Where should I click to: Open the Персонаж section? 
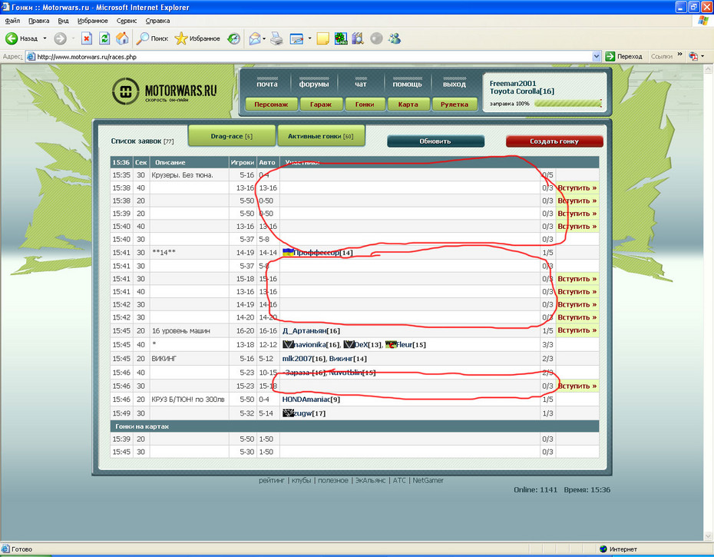(x=271, y=104)
